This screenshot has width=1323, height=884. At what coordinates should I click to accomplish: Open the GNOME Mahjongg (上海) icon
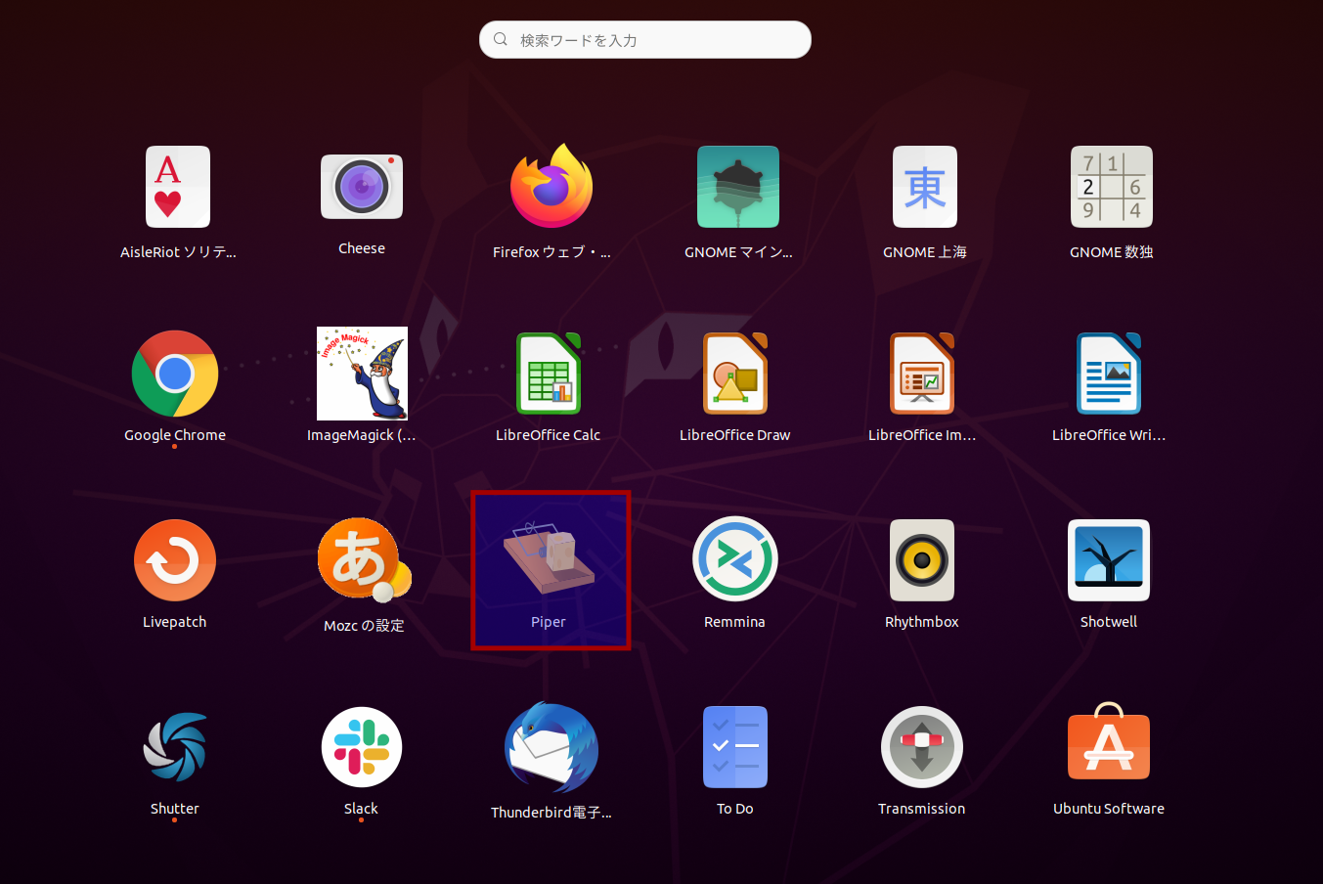[925, 187]
